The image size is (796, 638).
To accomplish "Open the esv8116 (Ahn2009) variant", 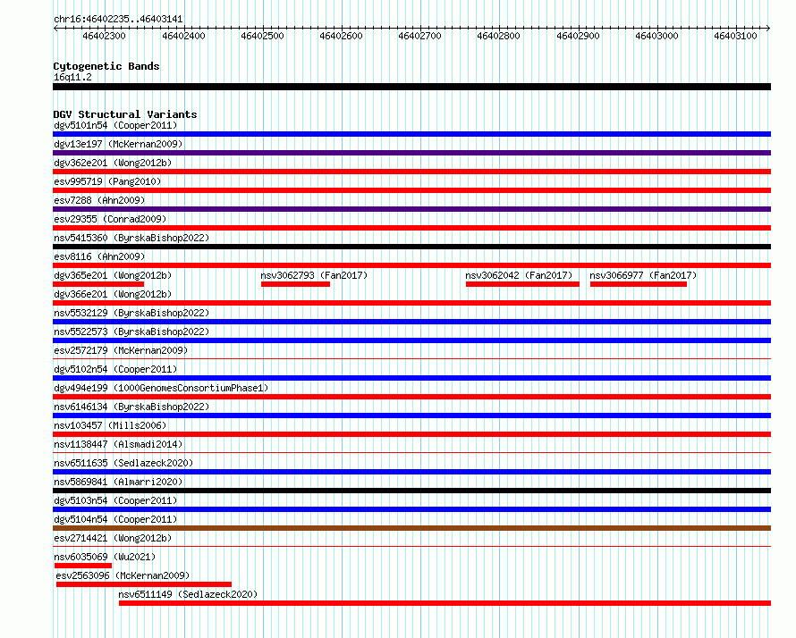I will [99, 256].
